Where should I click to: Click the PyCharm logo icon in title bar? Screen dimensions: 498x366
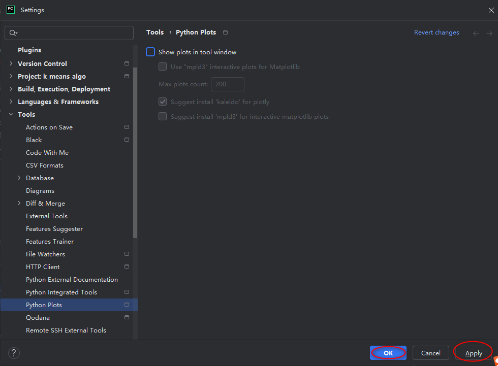coord(11,10)
